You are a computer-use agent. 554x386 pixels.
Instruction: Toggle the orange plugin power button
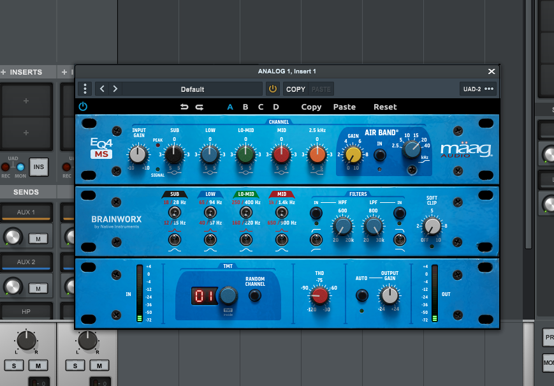(273, 89)
